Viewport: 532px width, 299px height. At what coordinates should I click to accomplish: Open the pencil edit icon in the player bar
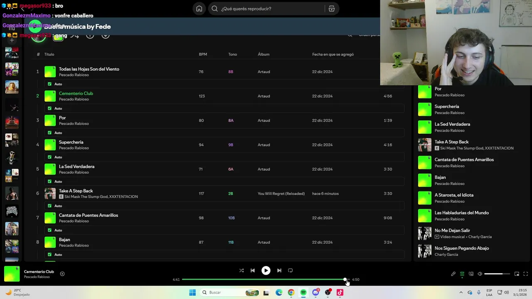point(453,274)
